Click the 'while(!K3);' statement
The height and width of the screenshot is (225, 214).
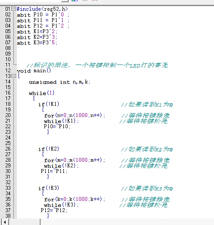(x=61, y=205)
